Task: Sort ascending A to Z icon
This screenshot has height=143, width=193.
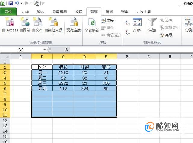Action: coord(128,23)
